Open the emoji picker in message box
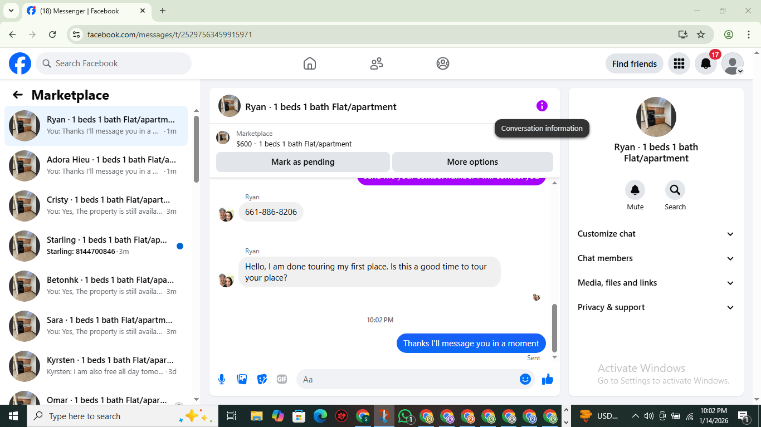This screenshot has width=761, height=427. tap(525, 379)
